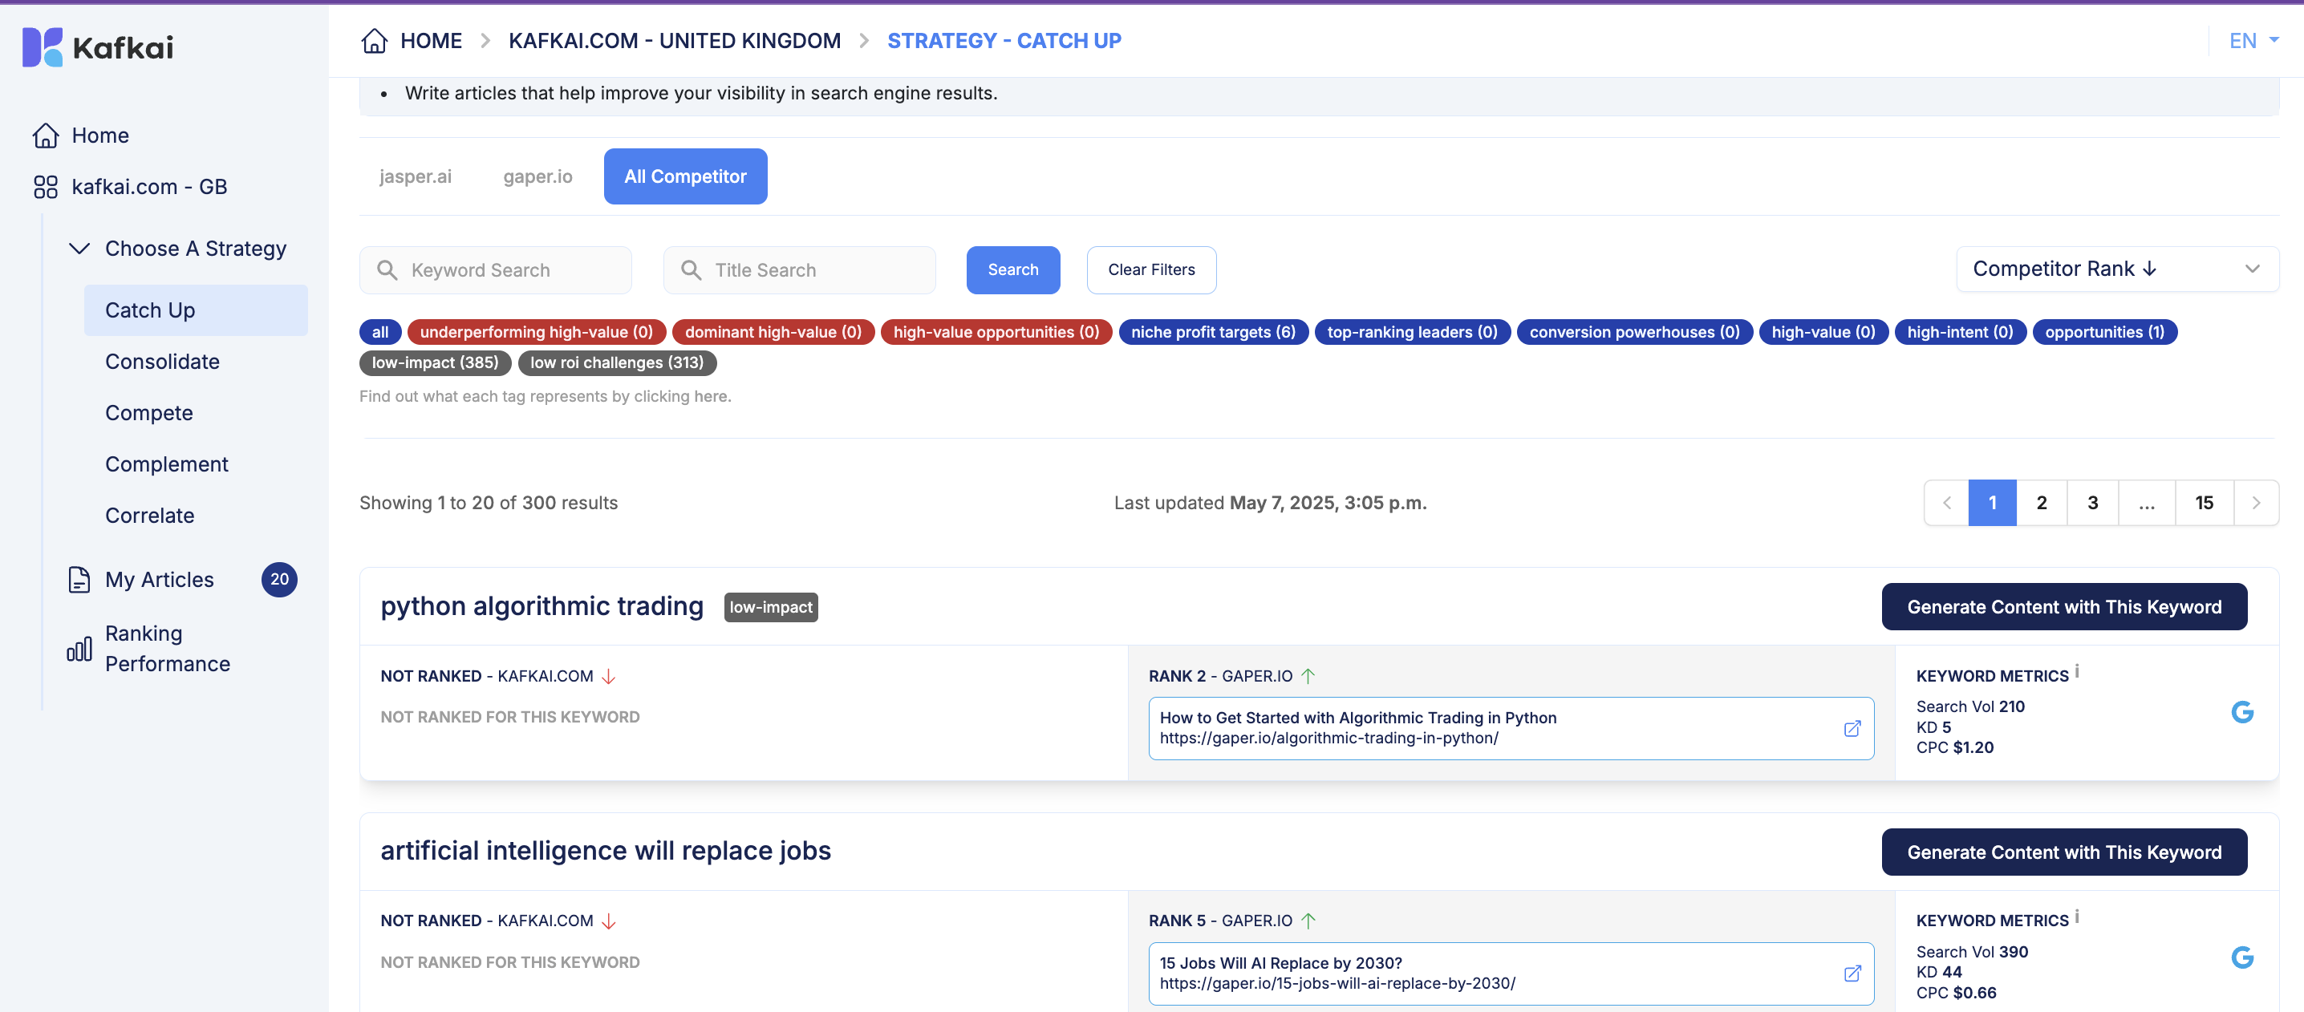The width and height of the screenshot is (2304, 1012).
Task: Click the Home house icon in sidebar
Action: (46, 135)
